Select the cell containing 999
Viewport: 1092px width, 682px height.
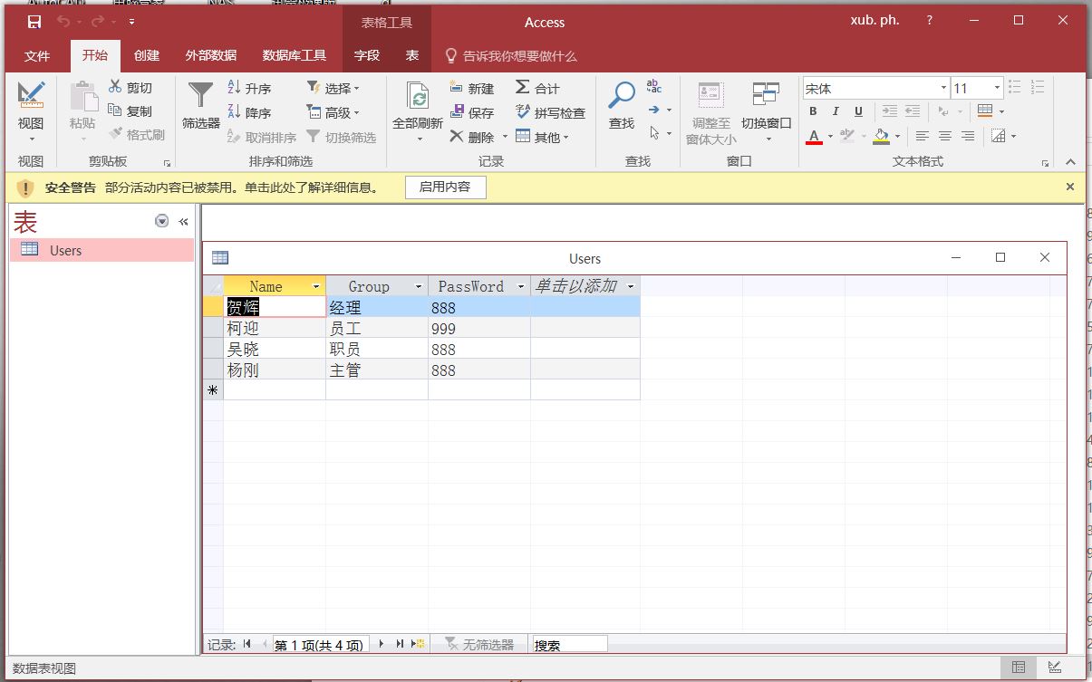(479, 329)
